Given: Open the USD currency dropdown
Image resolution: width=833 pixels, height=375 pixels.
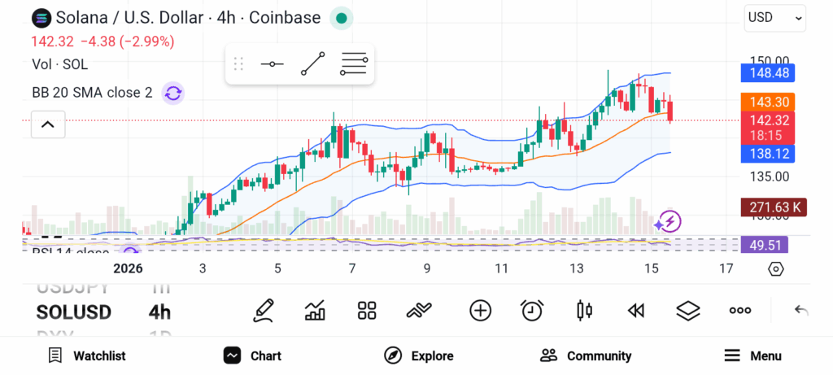Looking at the screenshot, I should (774, 18).
